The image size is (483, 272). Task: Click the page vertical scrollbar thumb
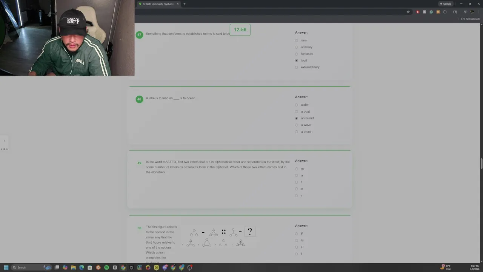point(481,164)
